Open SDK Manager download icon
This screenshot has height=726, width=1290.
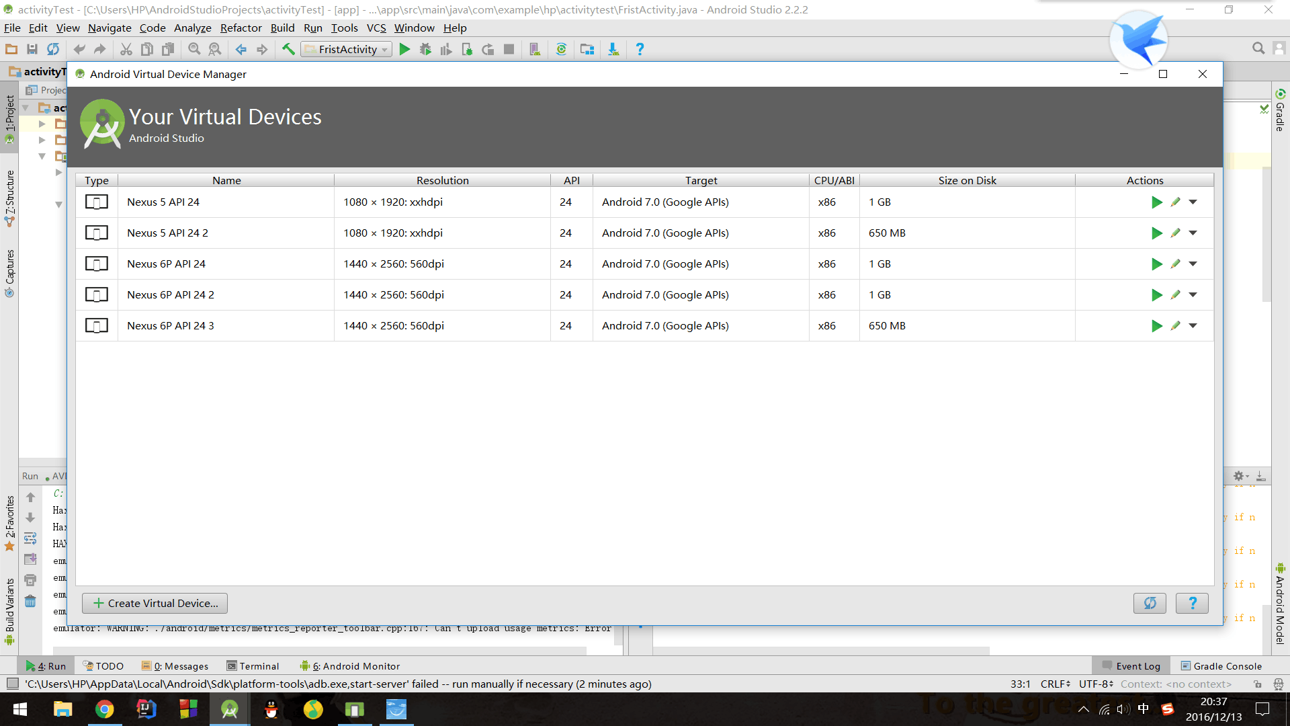click(x=613, y=49)
